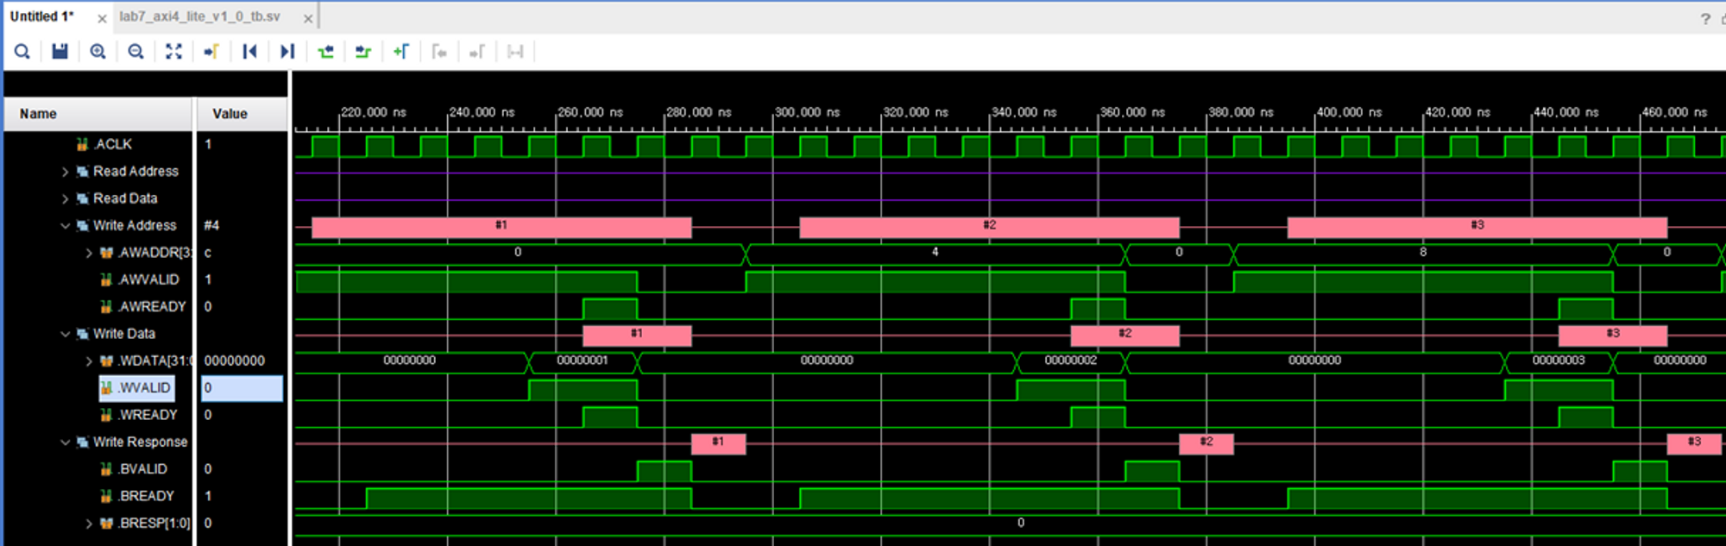
Task: Select the Write Response group row
Action: 140,442
